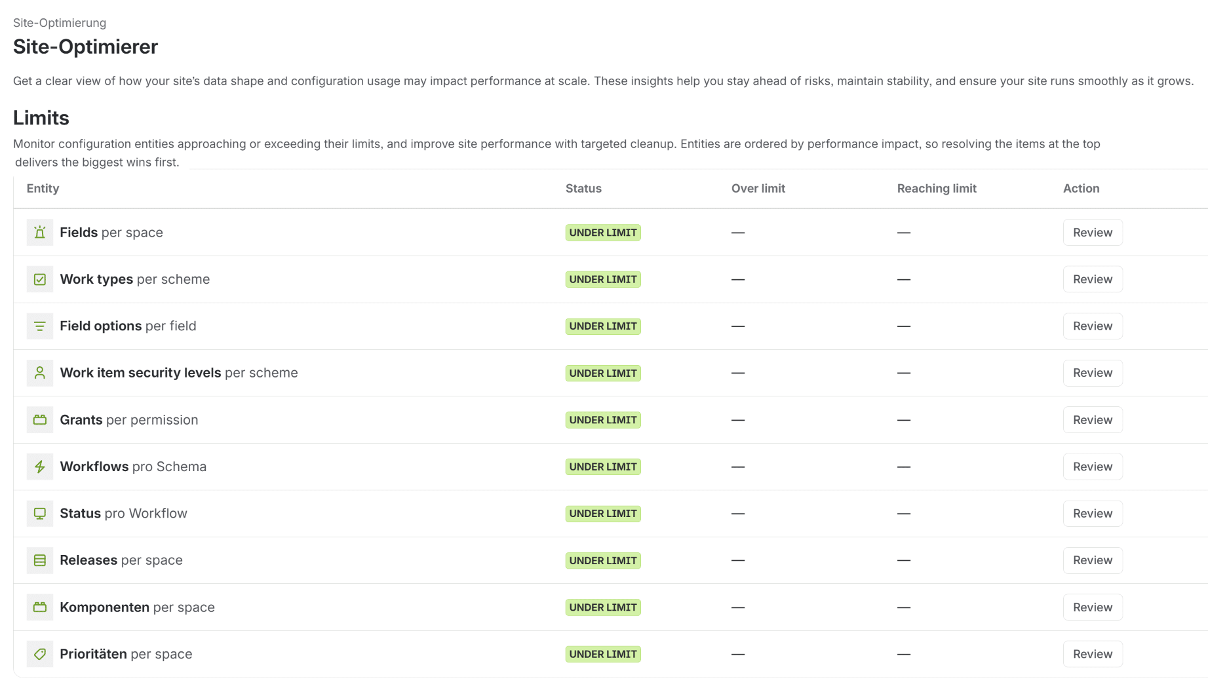The width and height of the screenshot is (1208, 690).
Task: Review Fields per space
Action: (1093, 233)
